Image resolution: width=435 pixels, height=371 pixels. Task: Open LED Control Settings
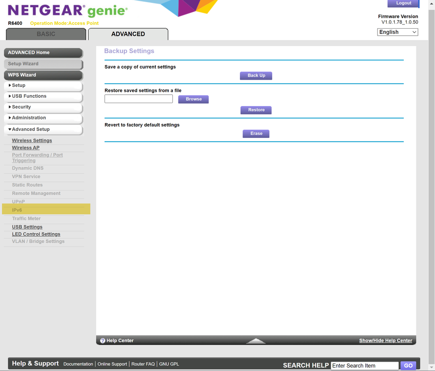pyautogui.click(x=36, y=234)
